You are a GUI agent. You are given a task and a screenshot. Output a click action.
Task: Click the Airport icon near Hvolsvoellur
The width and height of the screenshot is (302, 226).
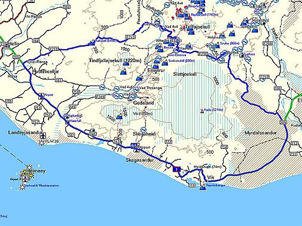tap(42, 95)
